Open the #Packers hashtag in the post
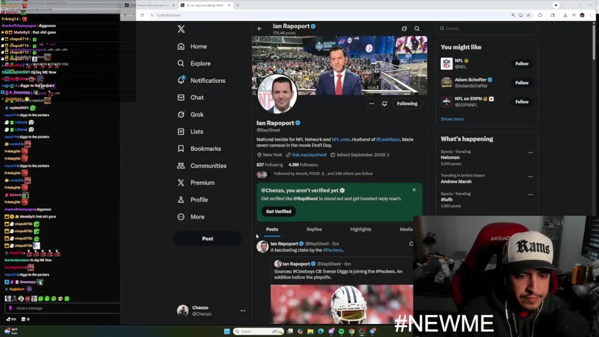The height and width of the screenshot is (337, 599). click(333, 250)
